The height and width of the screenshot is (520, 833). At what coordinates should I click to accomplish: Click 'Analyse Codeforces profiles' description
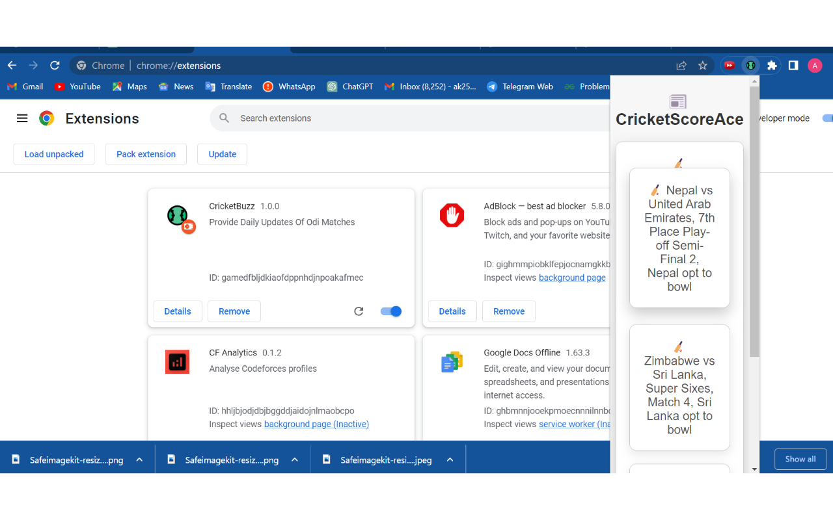[263, 369]
